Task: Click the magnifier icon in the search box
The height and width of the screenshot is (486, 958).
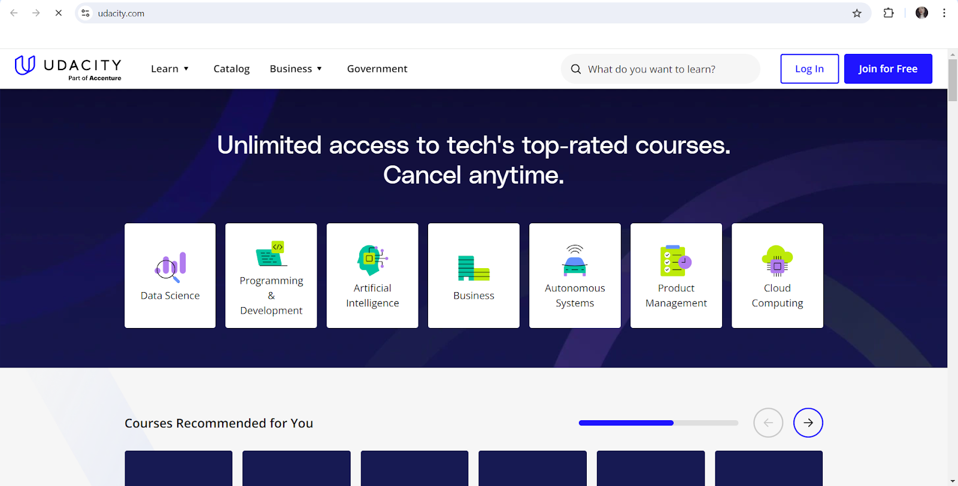Action: [x=576, y=69]
